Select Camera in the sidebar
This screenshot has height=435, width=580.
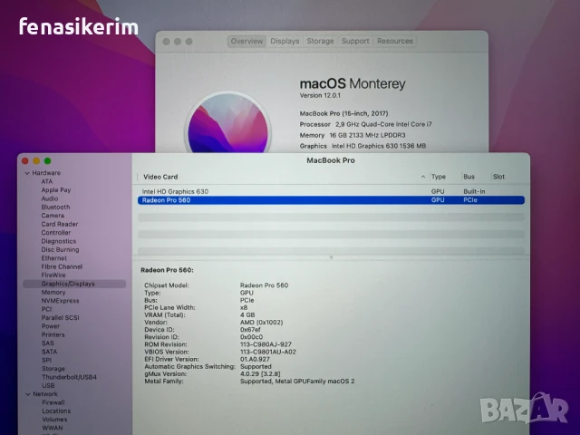tap(53, 216)
